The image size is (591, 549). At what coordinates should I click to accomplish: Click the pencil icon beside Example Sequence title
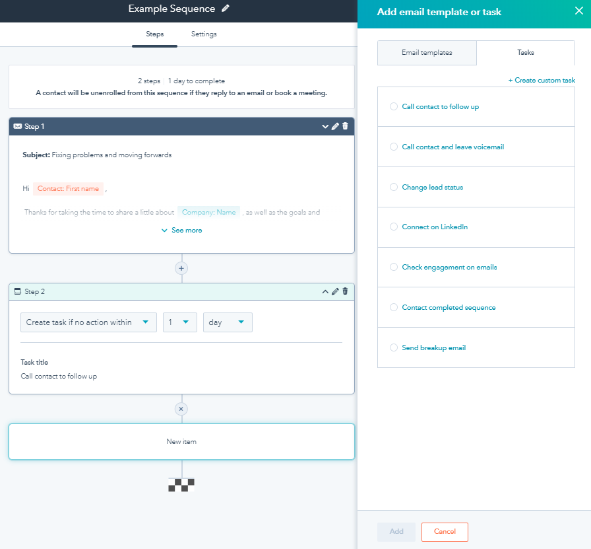tap(226, 9)
